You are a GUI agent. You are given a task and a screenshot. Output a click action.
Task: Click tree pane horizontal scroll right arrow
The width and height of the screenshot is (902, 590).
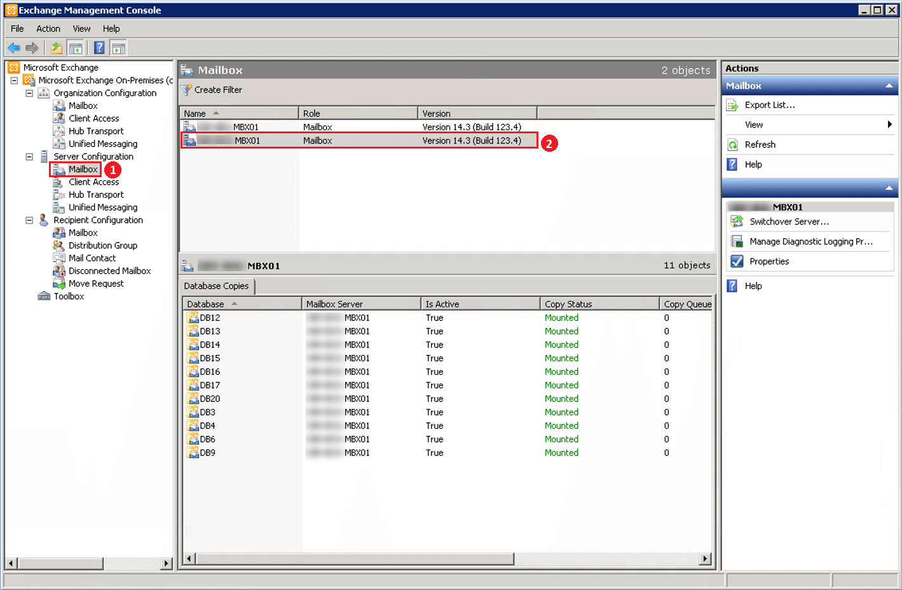167,563
